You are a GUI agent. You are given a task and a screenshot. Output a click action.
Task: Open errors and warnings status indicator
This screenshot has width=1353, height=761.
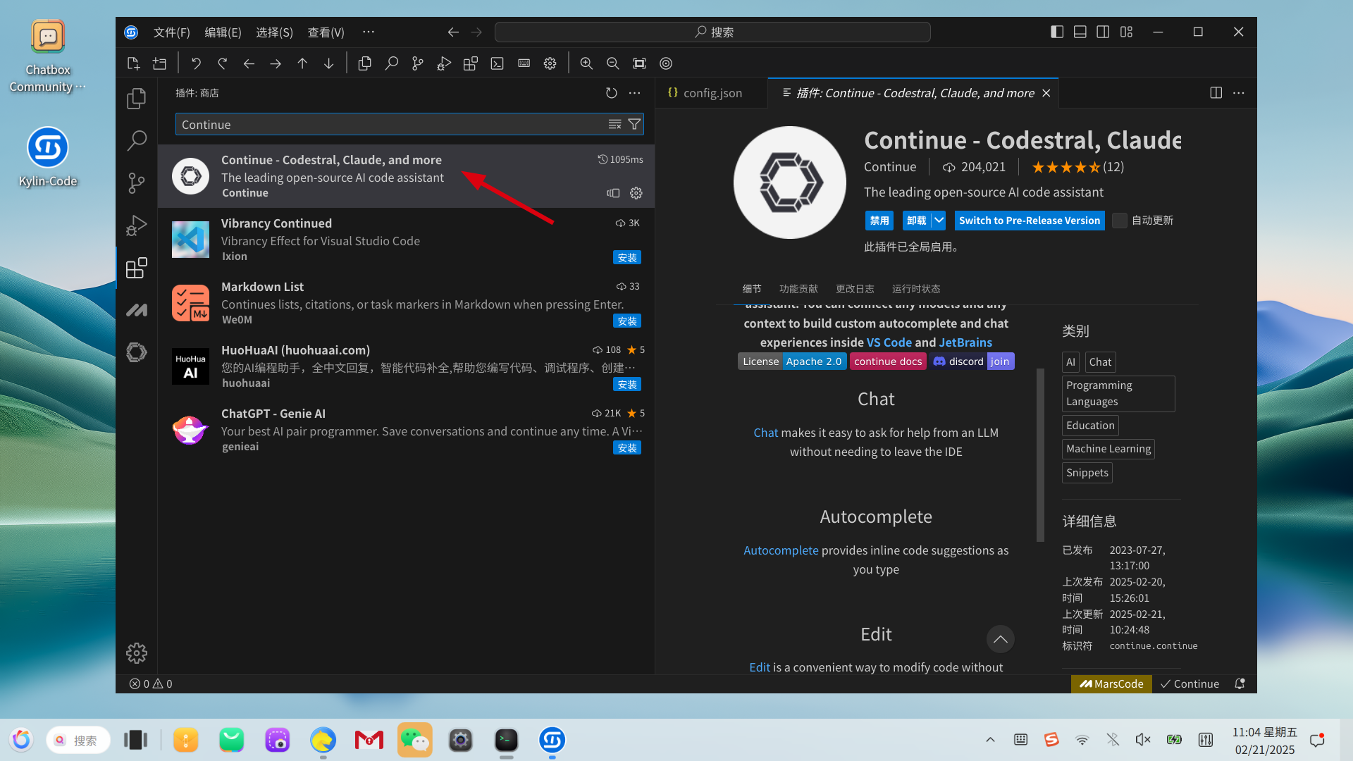click(x=151, y=683)
